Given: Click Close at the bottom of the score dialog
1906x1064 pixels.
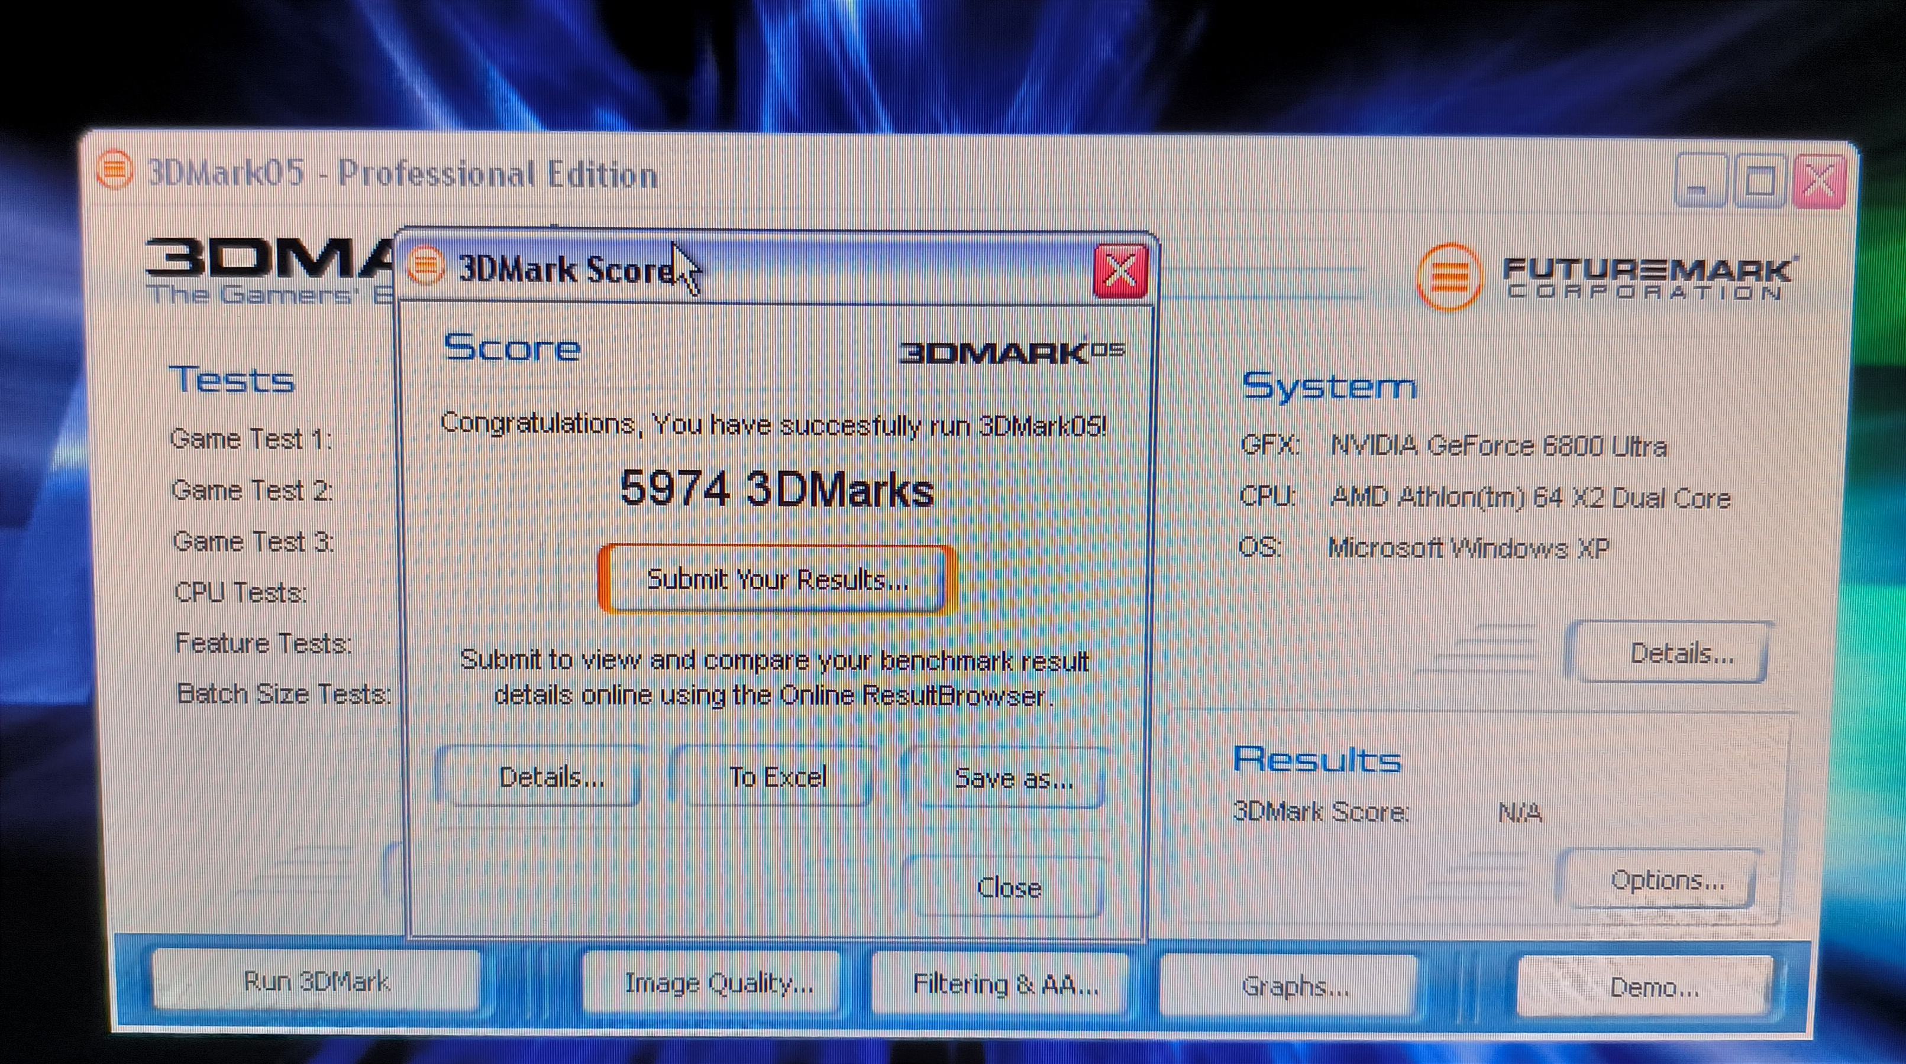Looking at the screenshot, I should (x=1006, y=887).
